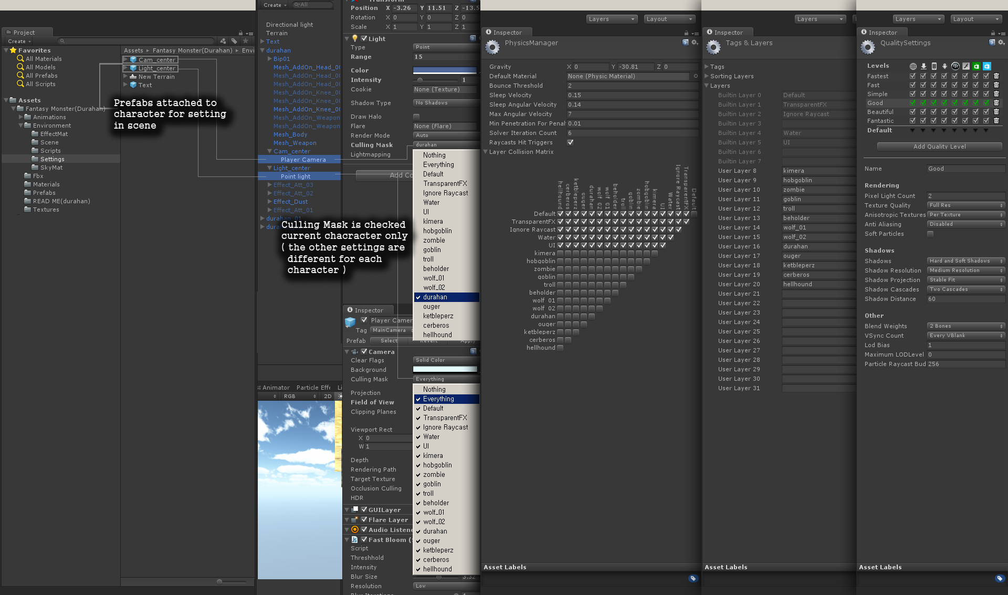Open Shadow Resolution dropdown

coord(966,270)
